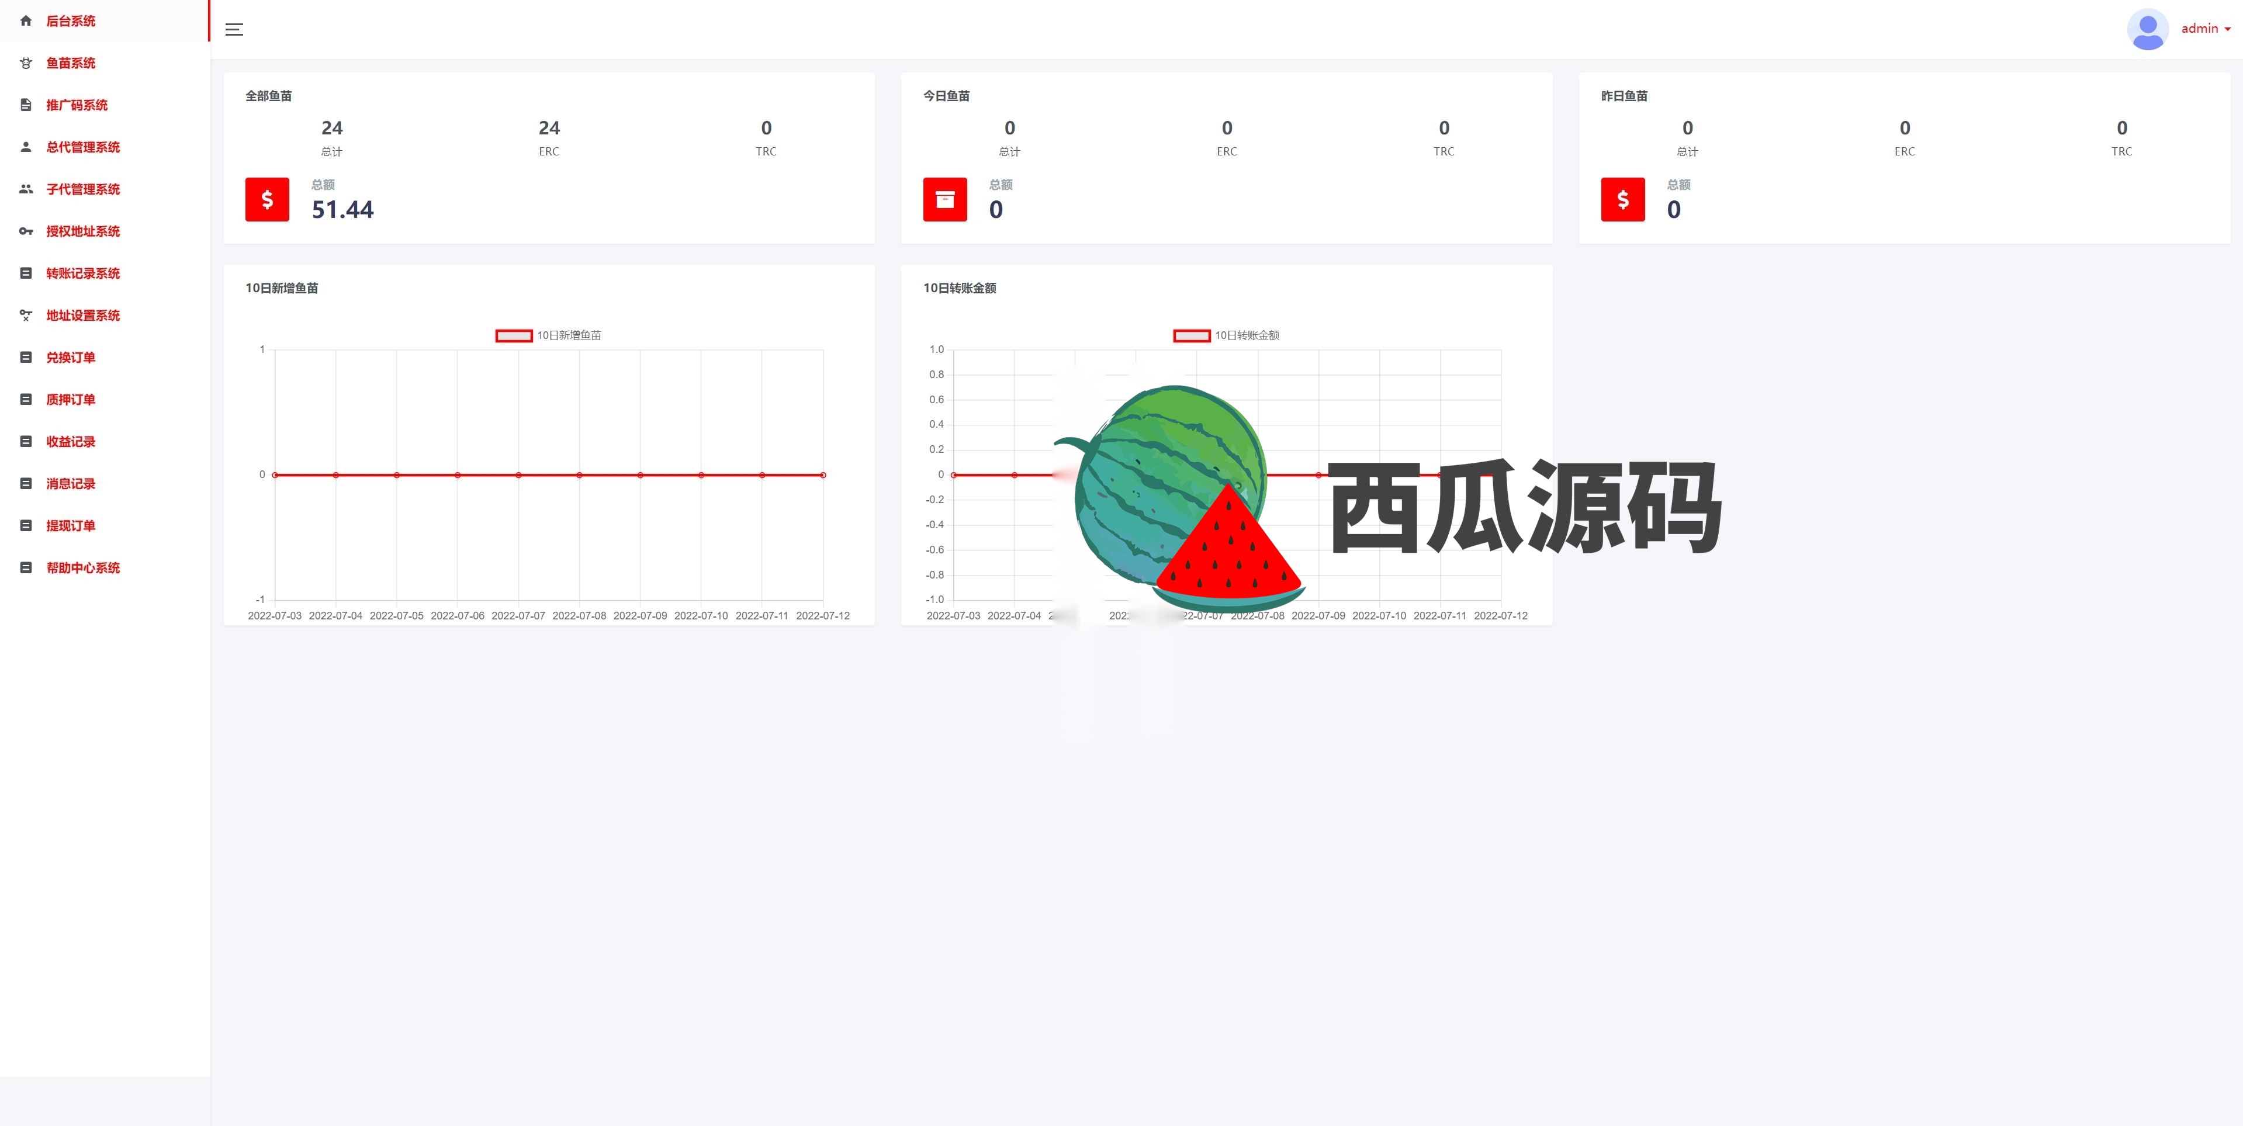Click the red dollar icon in 昨日鱼苗 card
2243x1126 pixels.
(x=1623, y=199)
